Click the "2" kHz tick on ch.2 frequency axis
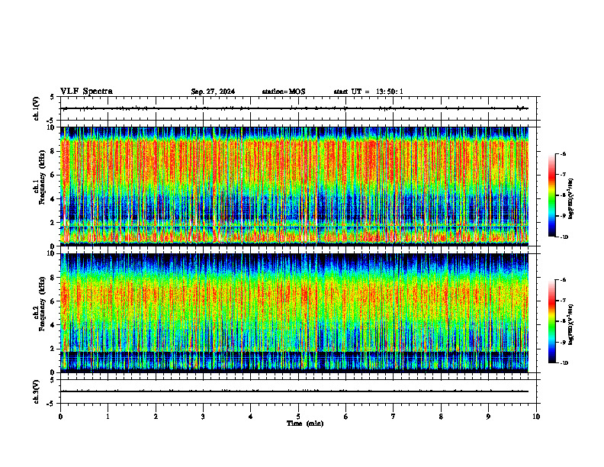 point(53,349)
